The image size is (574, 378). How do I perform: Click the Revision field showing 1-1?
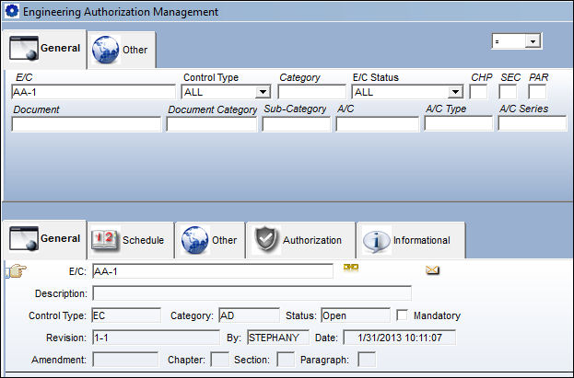(x=156, y=338)
